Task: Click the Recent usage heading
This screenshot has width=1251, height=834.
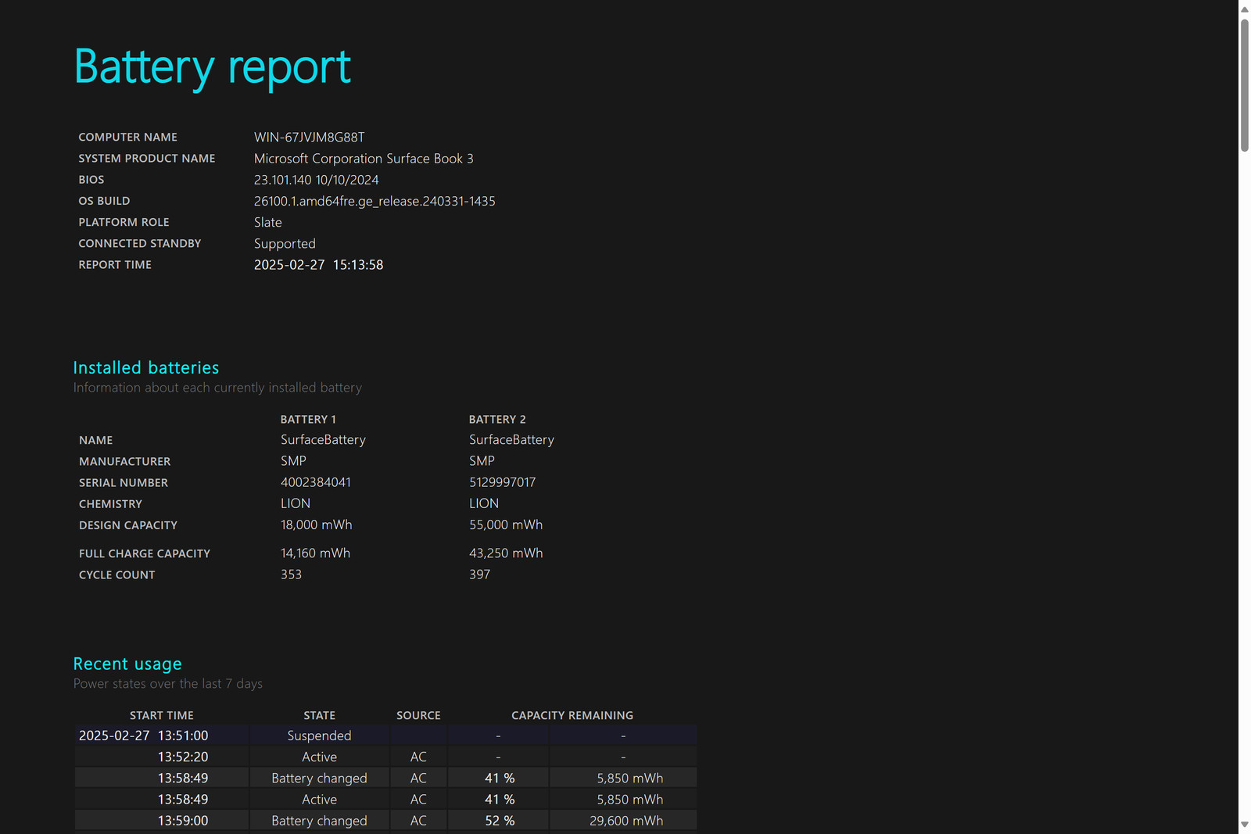Action: click(127, 664)
